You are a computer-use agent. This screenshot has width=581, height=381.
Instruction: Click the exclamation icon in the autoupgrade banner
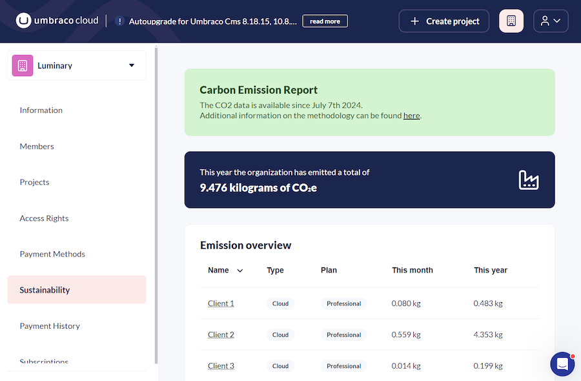coord(119,21)
